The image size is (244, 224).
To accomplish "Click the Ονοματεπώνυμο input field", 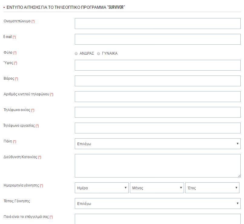I will 157,24.
